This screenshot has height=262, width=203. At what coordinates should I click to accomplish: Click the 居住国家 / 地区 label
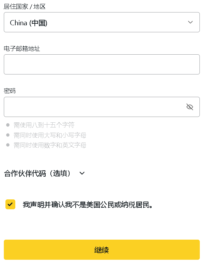coord(25,6)
